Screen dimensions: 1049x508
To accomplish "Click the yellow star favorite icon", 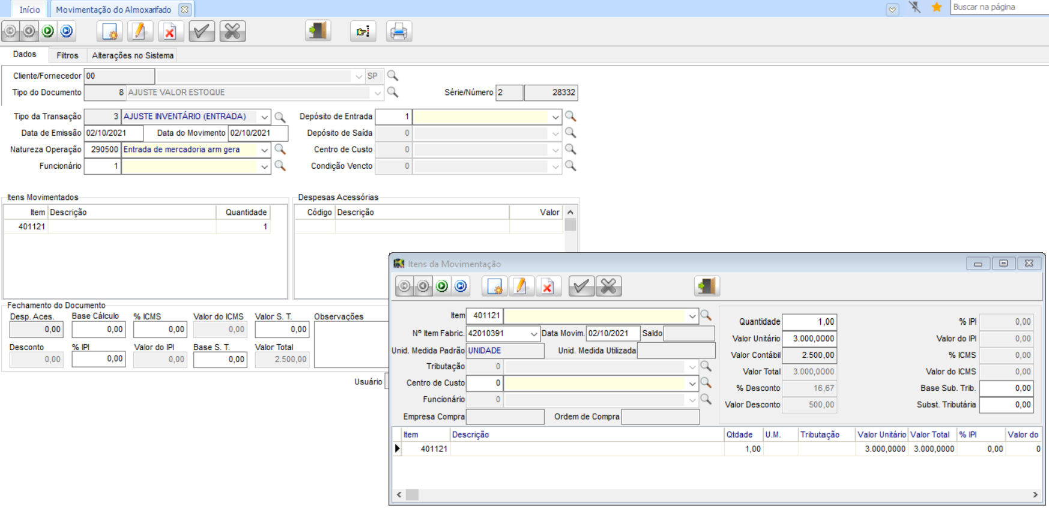I will coord(937,7).
